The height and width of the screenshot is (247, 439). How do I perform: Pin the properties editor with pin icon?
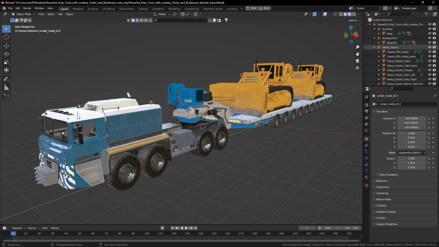tap(435, 96)
